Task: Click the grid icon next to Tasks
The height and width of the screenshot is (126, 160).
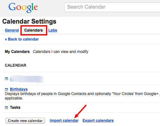Action: click(x=6, y=108)
